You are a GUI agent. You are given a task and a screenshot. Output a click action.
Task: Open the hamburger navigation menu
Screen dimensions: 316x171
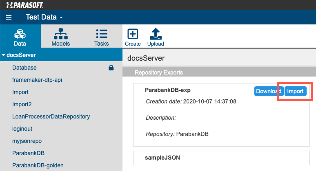pyautogui.click(x=9, y=17)
